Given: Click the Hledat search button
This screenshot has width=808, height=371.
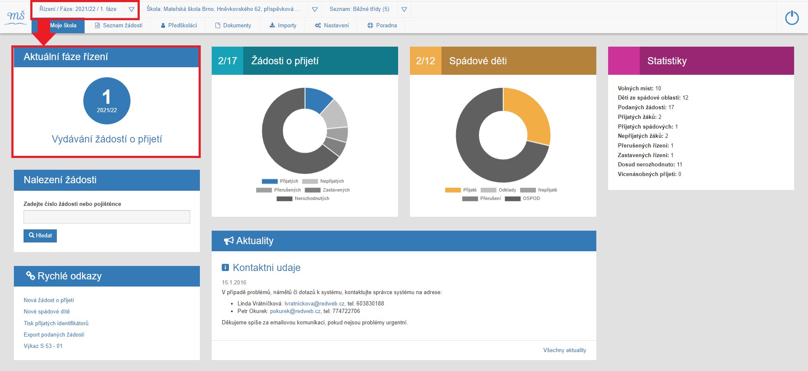Looking at the screenshot, I should coord(40,236).
